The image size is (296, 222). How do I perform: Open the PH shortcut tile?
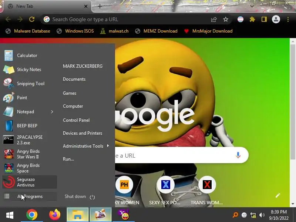(x=124, y=184)
